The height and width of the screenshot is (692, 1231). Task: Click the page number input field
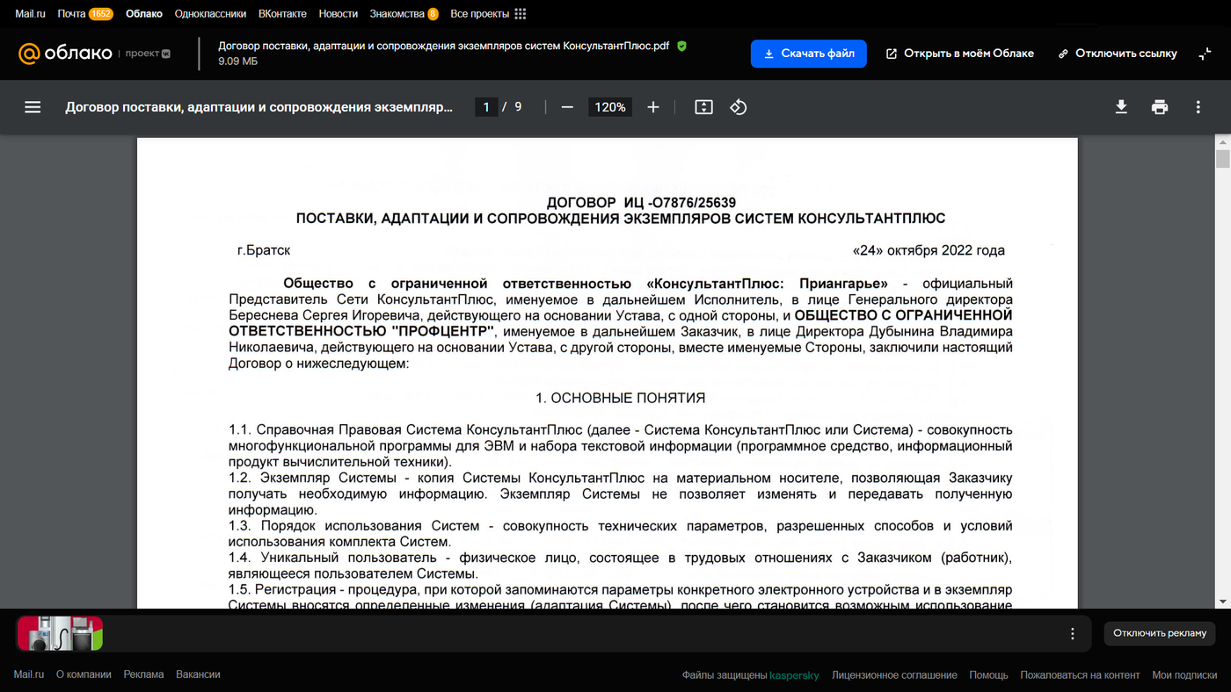pos(486,107)
